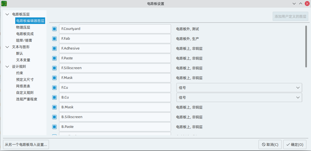Click the layer list vertical scrollbar

[306, 46]
